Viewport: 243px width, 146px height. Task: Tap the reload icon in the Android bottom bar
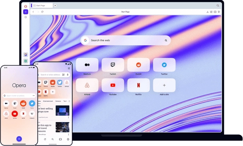click(x=45, y=139)
